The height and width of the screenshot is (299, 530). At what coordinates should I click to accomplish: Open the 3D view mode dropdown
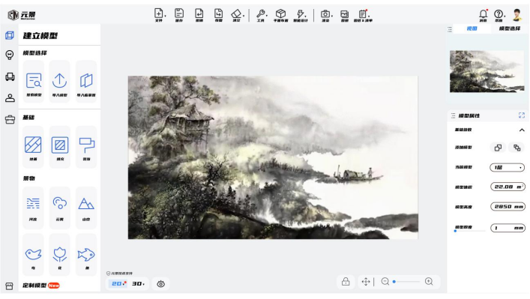tap(138, 284)
